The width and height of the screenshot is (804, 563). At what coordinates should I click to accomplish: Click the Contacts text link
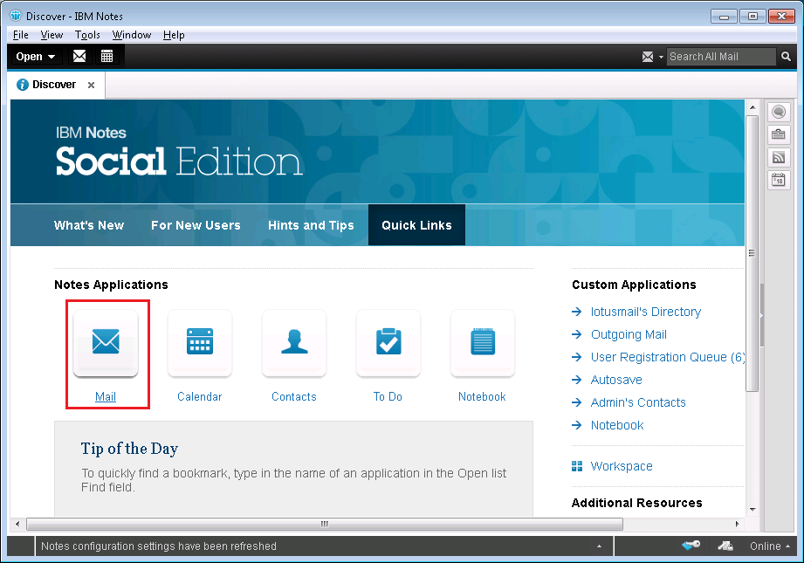coord(294,396)
